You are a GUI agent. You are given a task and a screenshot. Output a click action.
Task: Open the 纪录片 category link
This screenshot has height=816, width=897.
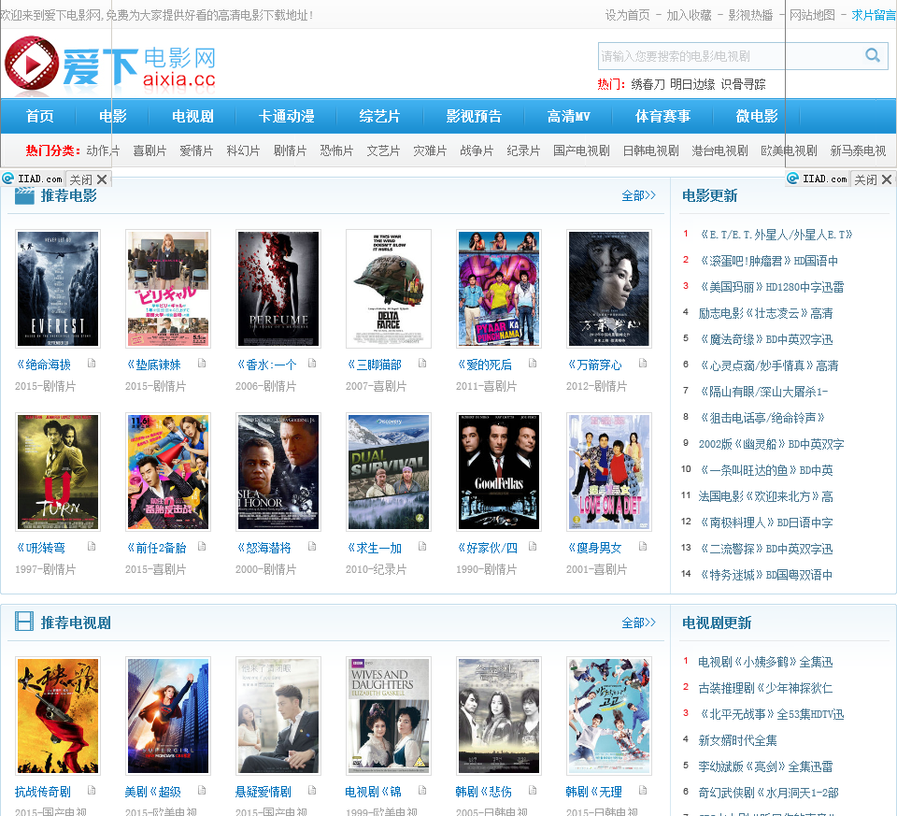(x=523, y=150)
